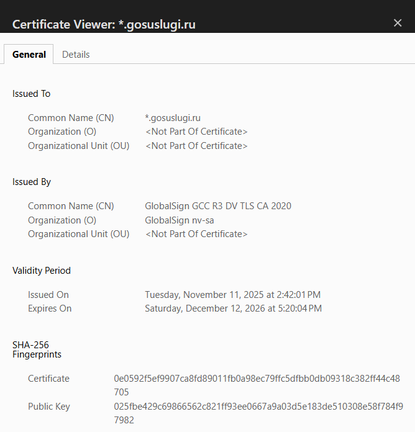Click the Certificate Viewer title text

pos(104,25)
